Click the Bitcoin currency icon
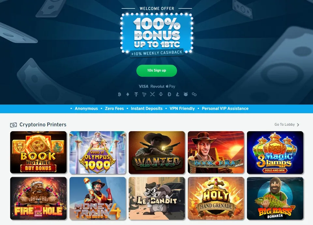The height and width of the screenshot is (225, 313). (x=119, y=94)
